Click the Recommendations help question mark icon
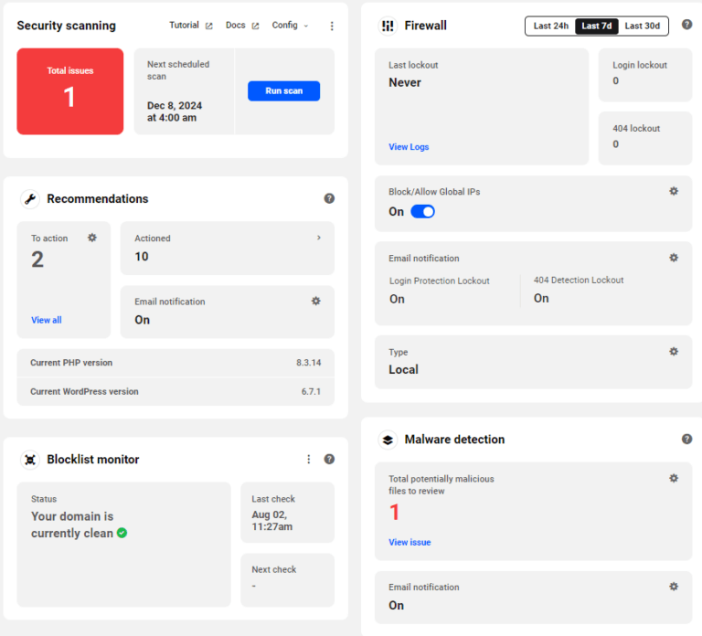Screen dimensions: 702x636 pos(329,198)
